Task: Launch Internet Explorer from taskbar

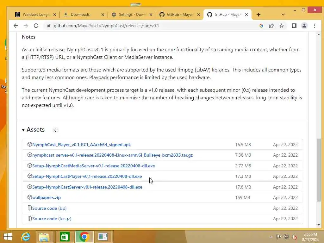Action: click(26, 237)
